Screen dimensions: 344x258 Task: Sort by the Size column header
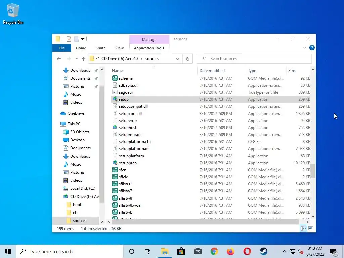tap(292, 71)
